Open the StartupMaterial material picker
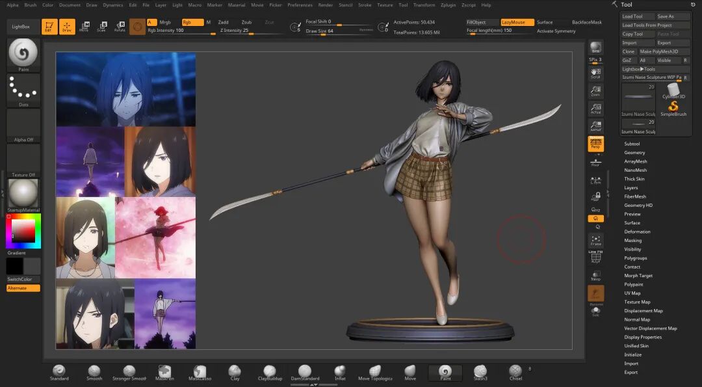 click(23, 196)
